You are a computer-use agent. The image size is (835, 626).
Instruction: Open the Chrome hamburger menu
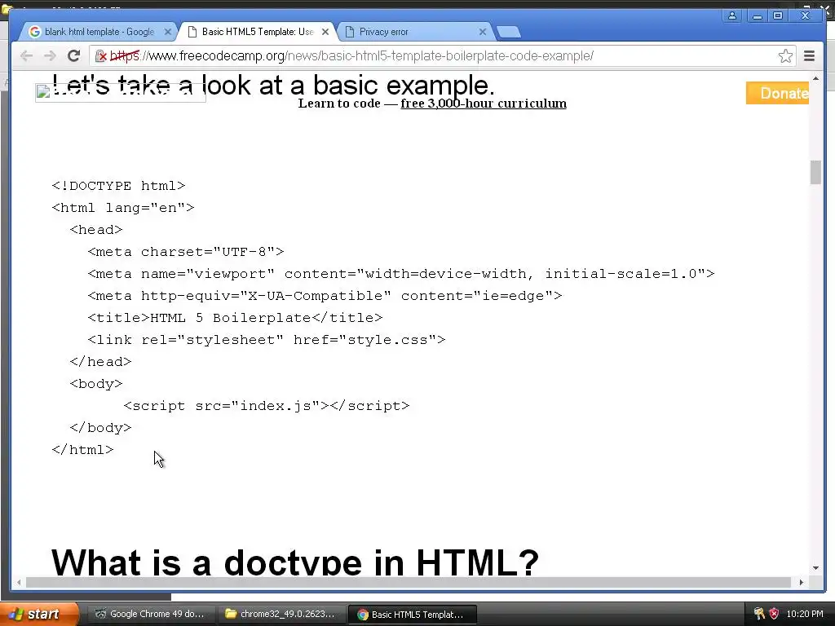(809, 56)
